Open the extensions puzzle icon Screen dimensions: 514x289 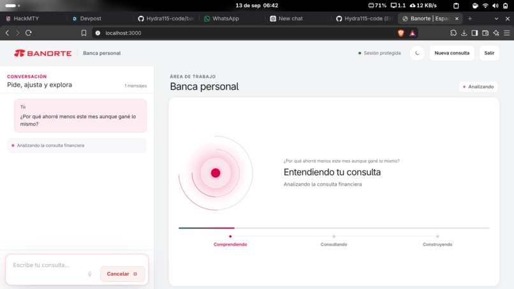point(453,33)
